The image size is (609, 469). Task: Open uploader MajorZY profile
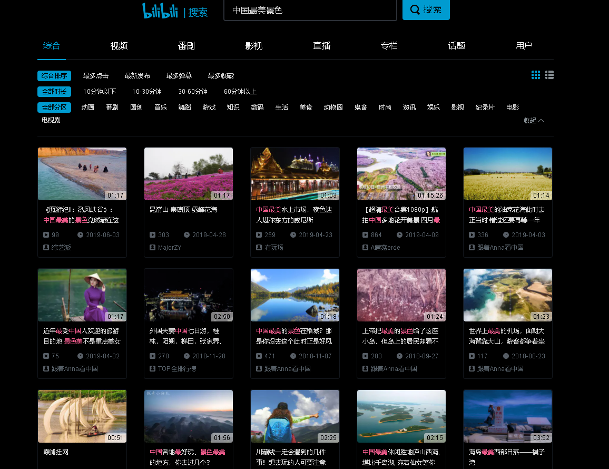(x=169, y=248)
